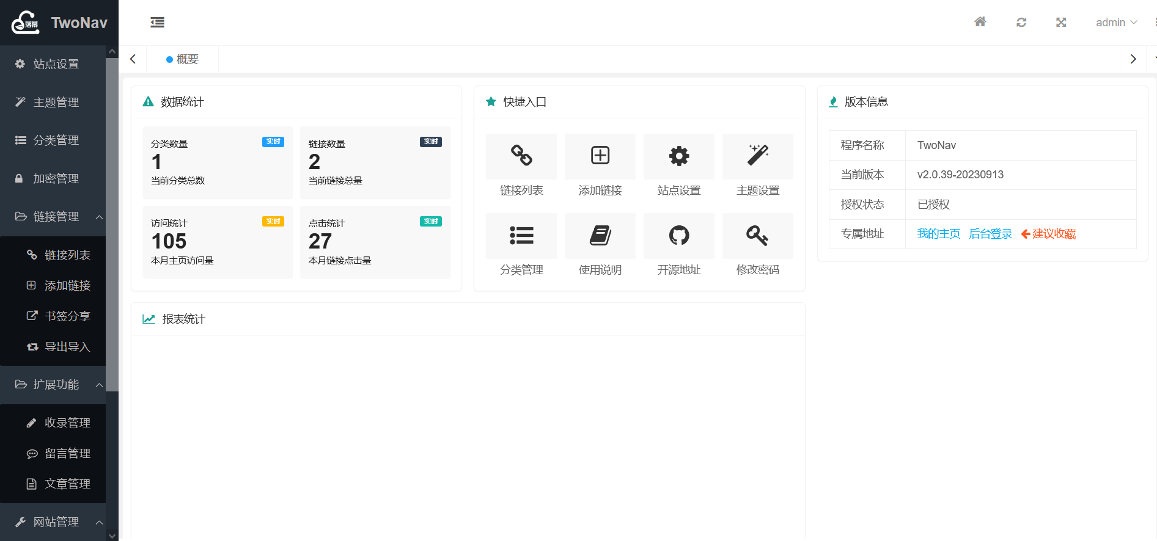Click the 后台登录 link
1157x541 pixels.
point(991,234)
